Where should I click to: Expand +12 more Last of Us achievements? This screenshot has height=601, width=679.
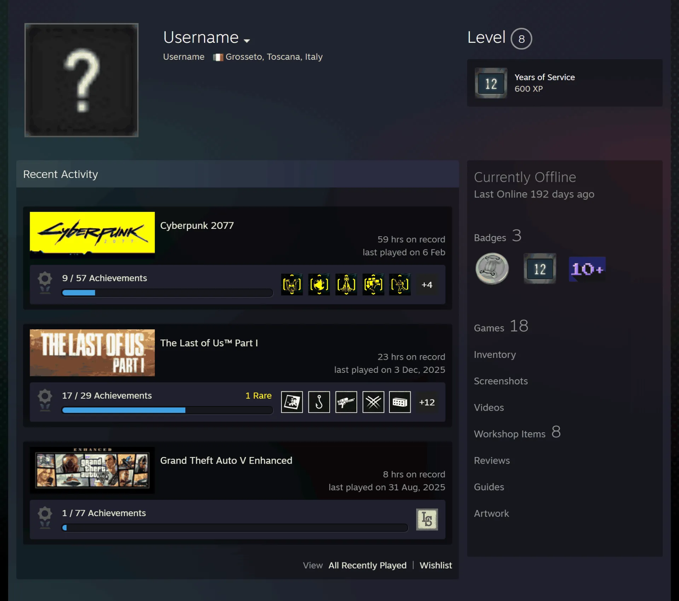pyautogui.click(x=427, y=402)
